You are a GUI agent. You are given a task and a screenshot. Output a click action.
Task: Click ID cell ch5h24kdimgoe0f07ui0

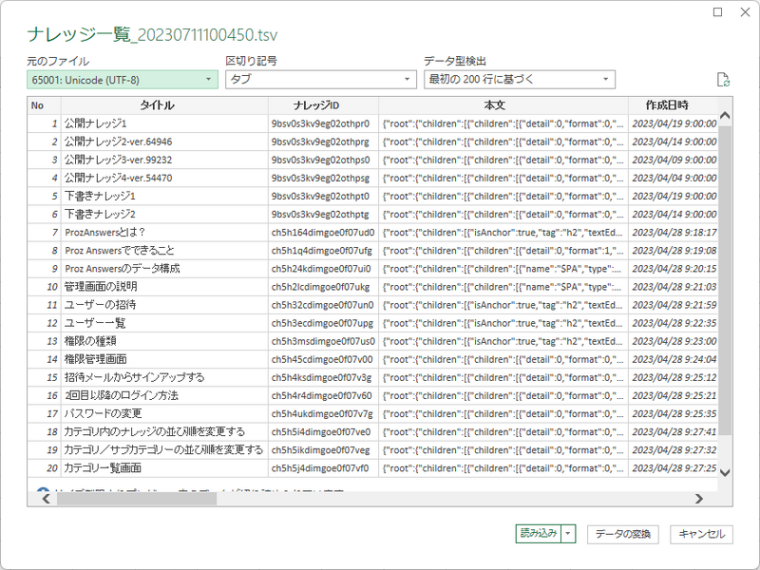click(323, 269)
